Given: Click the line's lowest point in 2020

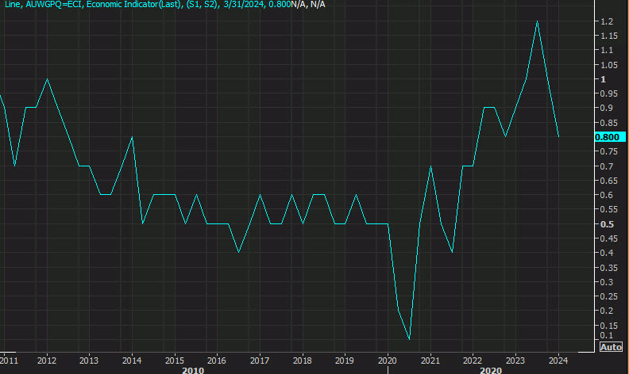Looking at the screenshot, I should point(409,339).
